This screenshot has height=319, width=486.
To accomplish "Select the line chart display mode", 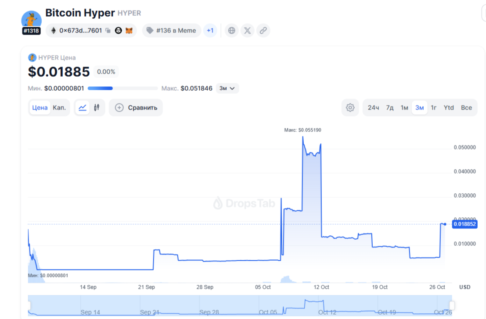I will pyautogui.click(x=83, y=107).
